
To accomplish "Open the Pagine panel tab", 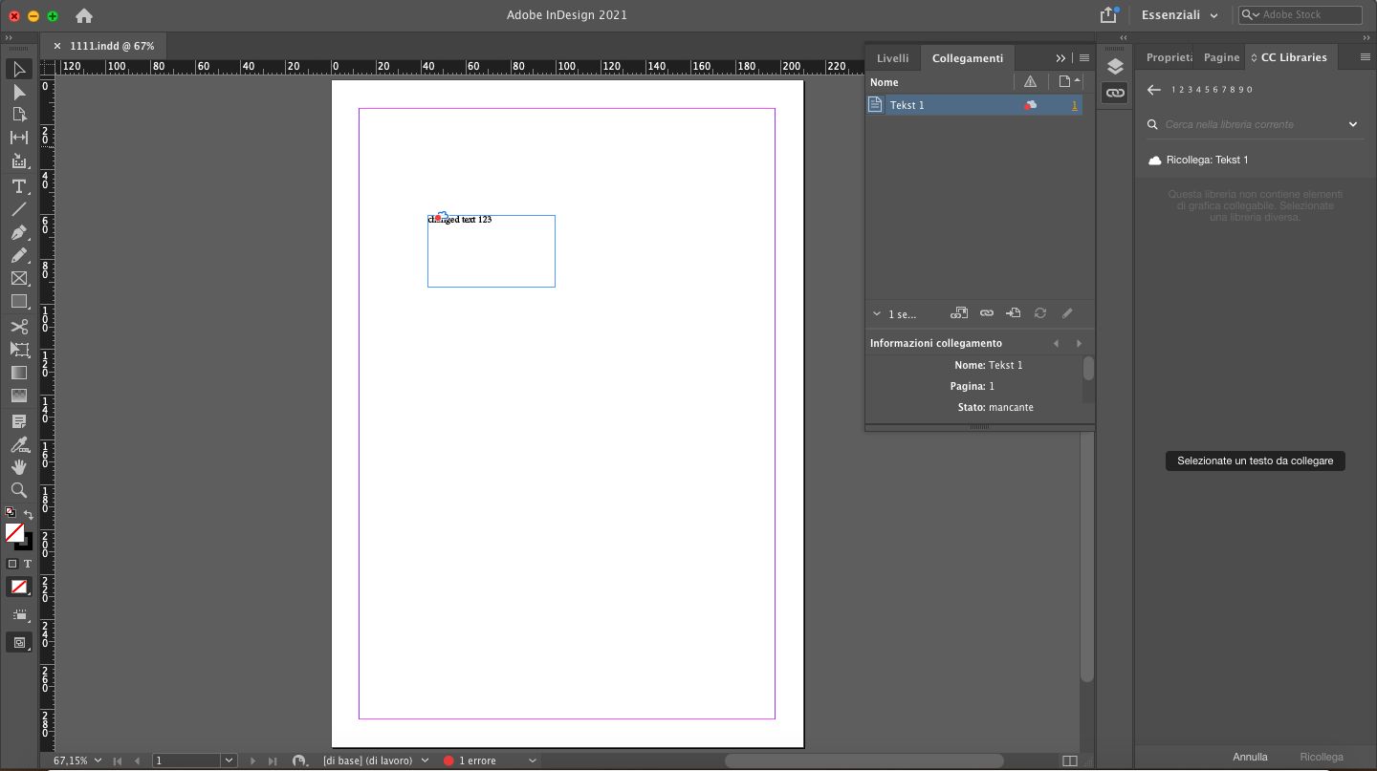I will tap(1220, 56).
